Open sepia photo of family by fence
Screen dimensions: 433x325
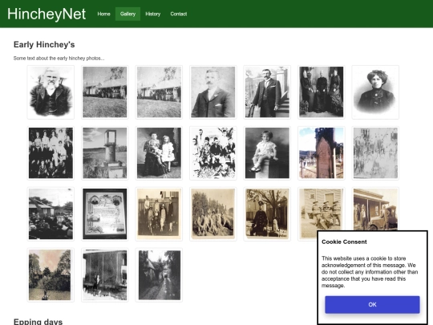pyautogui.click(x=159, y=214)
